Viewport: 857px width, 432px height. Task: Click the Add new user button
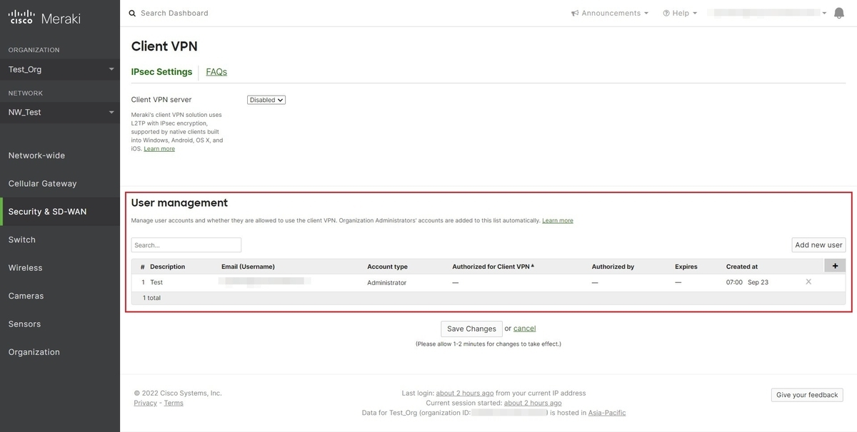click(818, 245)
